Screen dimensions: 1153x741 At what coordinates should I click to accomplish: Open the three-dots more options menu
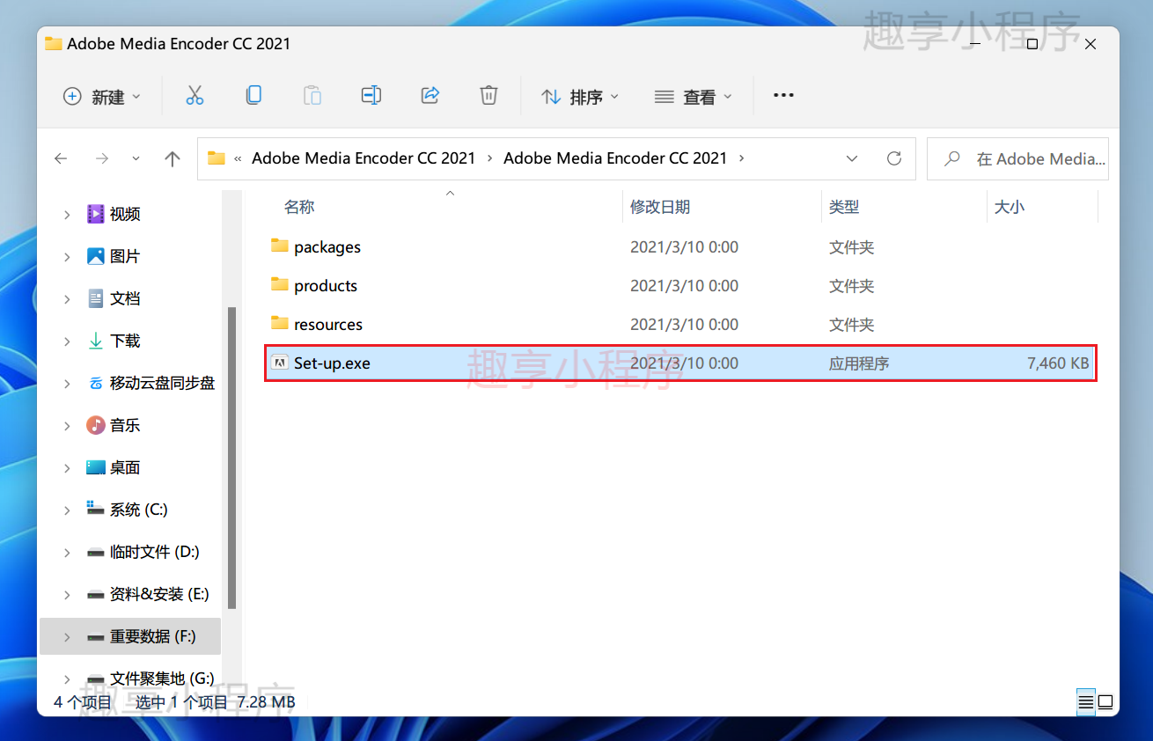point(783,96)
